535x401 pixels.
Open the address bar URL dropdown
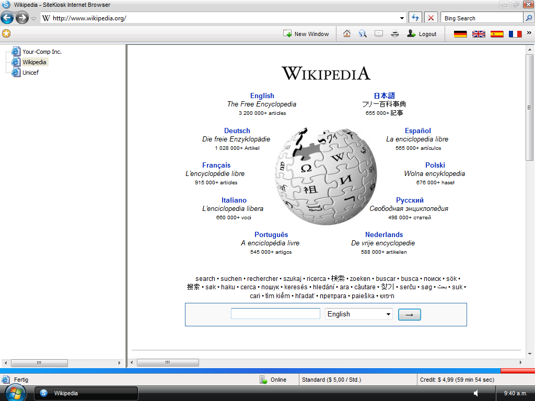[x=402, y=18]
